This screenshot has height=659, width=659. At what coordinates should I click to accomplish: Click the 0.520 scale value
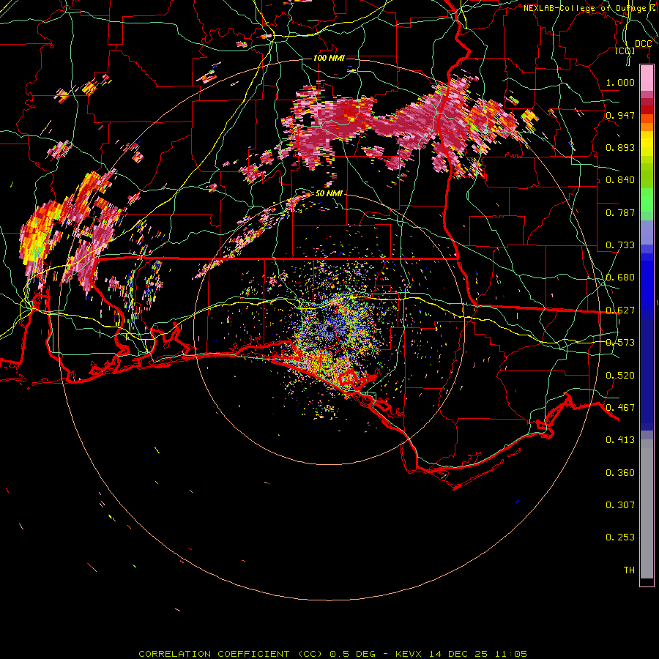click(x=620, y=376)
